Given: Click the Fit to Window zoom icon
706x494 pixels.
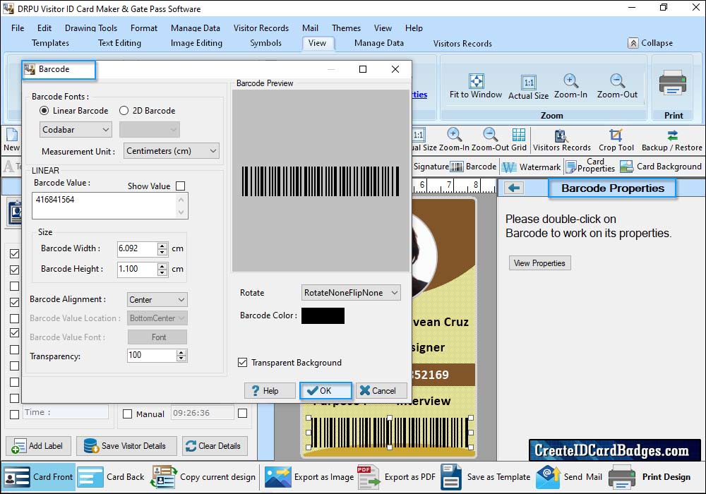Looking at the screenshot, I should tap(476, 81).
